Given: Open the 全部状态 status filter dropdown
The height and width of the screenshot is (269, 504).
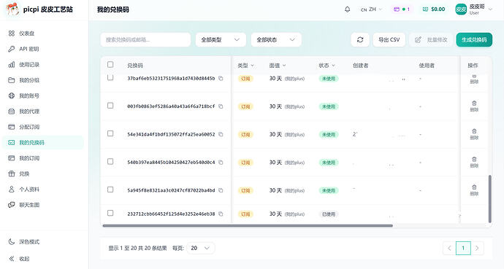Looking at the screenshot, I should (276, 40).
